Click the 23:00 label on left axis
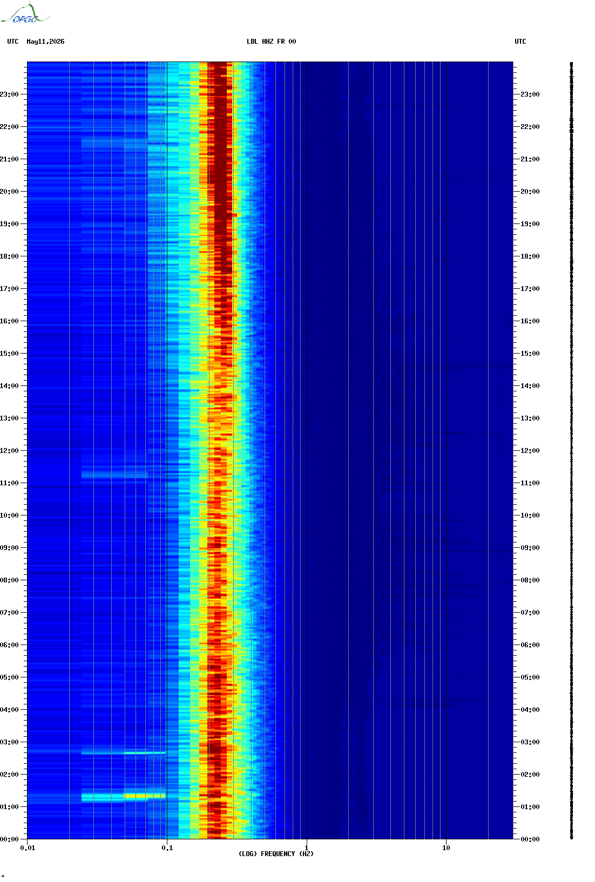Screen dimensions: 595x882 click(x=9, y=94)
